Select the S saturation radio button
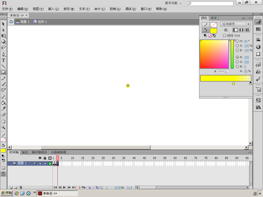The height and width of the screenshot is (197, 263). (237, 46)
